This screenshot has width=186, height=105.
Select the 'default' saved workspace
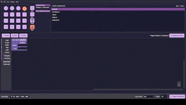(118, 9)
